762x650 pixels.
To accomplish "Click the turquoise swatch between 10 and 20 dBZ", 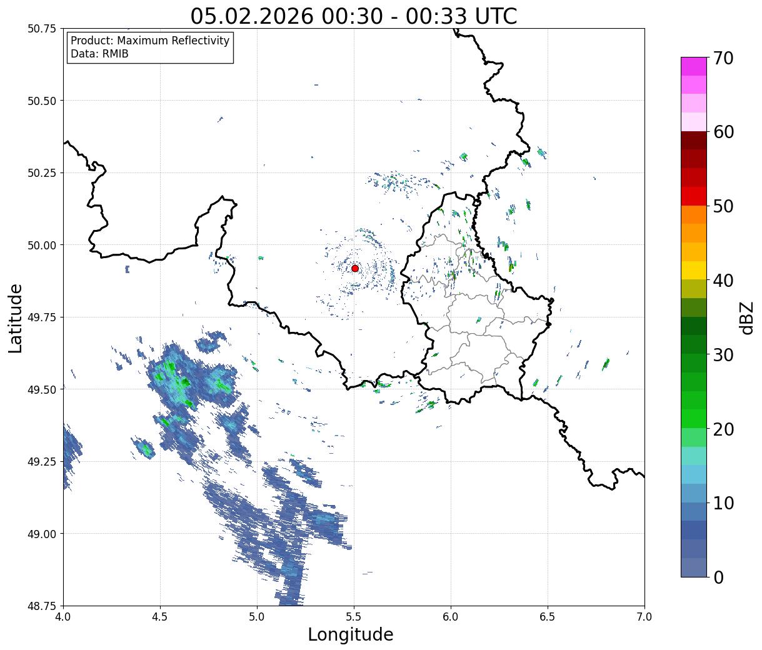I will click(694, 456).
